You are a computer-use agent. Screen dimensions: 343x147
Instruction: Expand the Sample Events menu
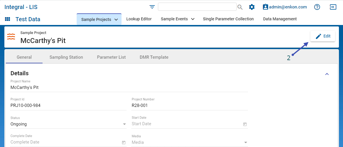tap(177, 19)
